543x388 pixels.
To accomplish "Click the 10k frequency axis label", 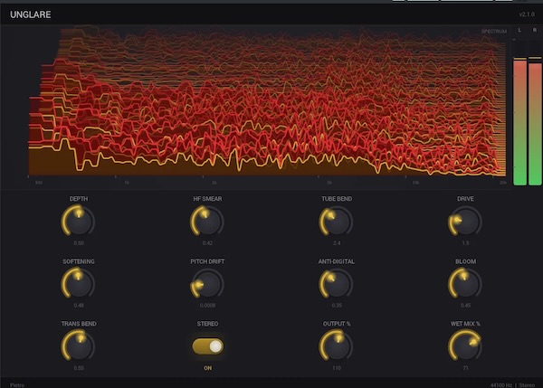I will [x=415, y=183].
